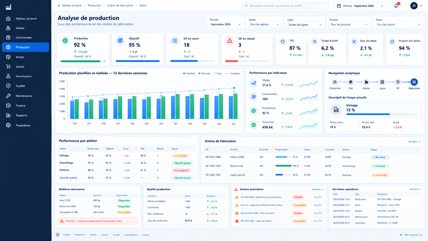The width and height of the screenshot is (428, 241).
Task: Click Voir tout in Dernières opérations
Action: click(415, 189)
